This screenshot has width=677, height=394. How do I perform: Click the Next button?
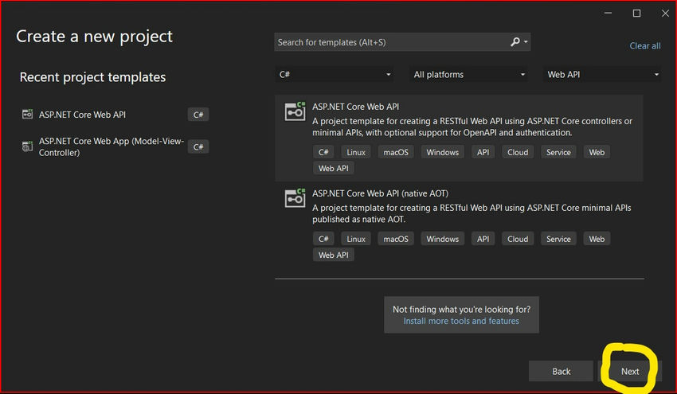629,371
